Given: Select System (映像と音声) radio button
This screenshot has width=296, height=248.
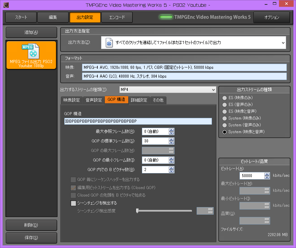Looking at the screenshot, I should [225, 132].
